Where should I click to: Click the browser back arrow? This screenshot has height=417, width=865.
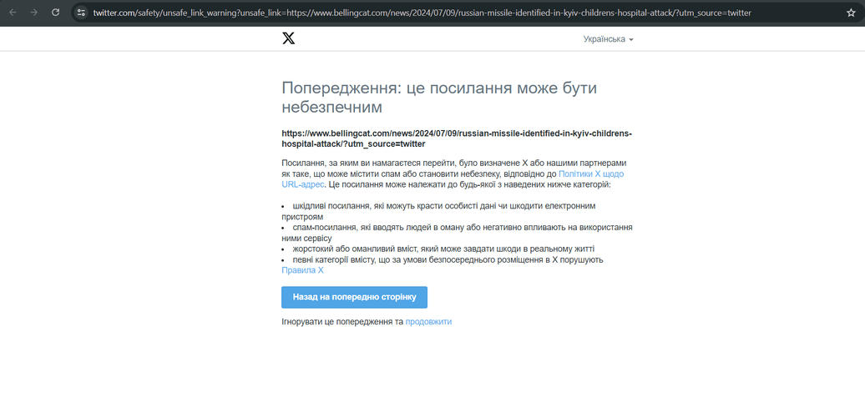click(13, 13)
